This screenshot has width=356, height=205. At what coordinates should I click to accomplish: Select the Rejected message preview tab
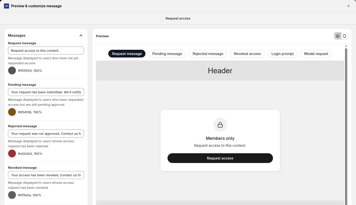tap(208, 54)
